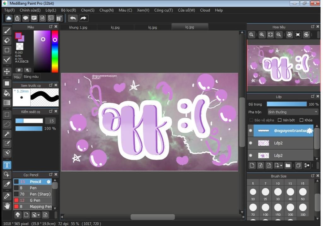The height and width of the screenshot is (226, 323).
Task: Undock the Brush Size panel
Action: (313, 176)
